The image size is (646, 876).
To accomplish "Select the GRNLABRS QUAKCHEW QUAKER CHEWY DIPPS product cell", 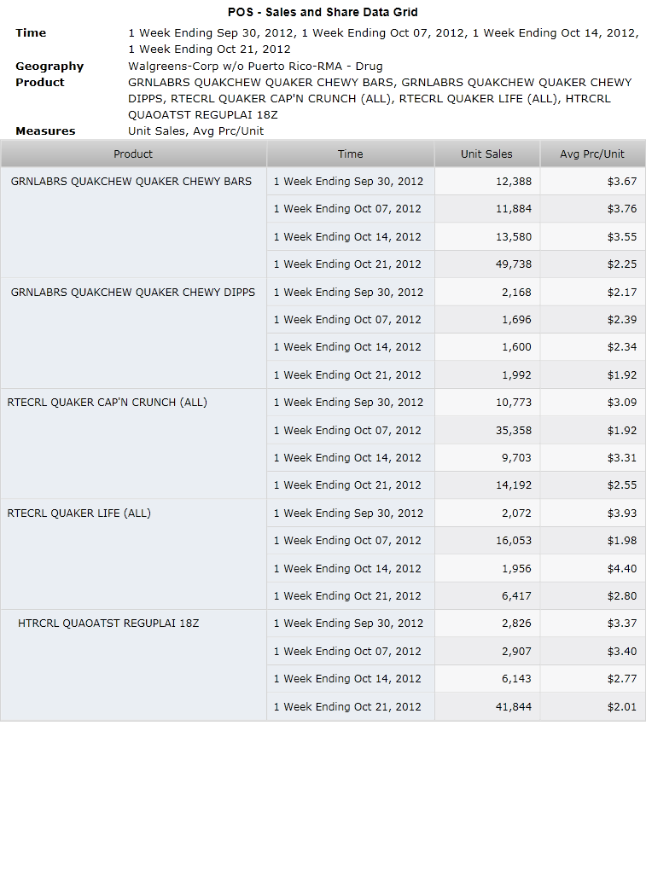I will point(133,333).
